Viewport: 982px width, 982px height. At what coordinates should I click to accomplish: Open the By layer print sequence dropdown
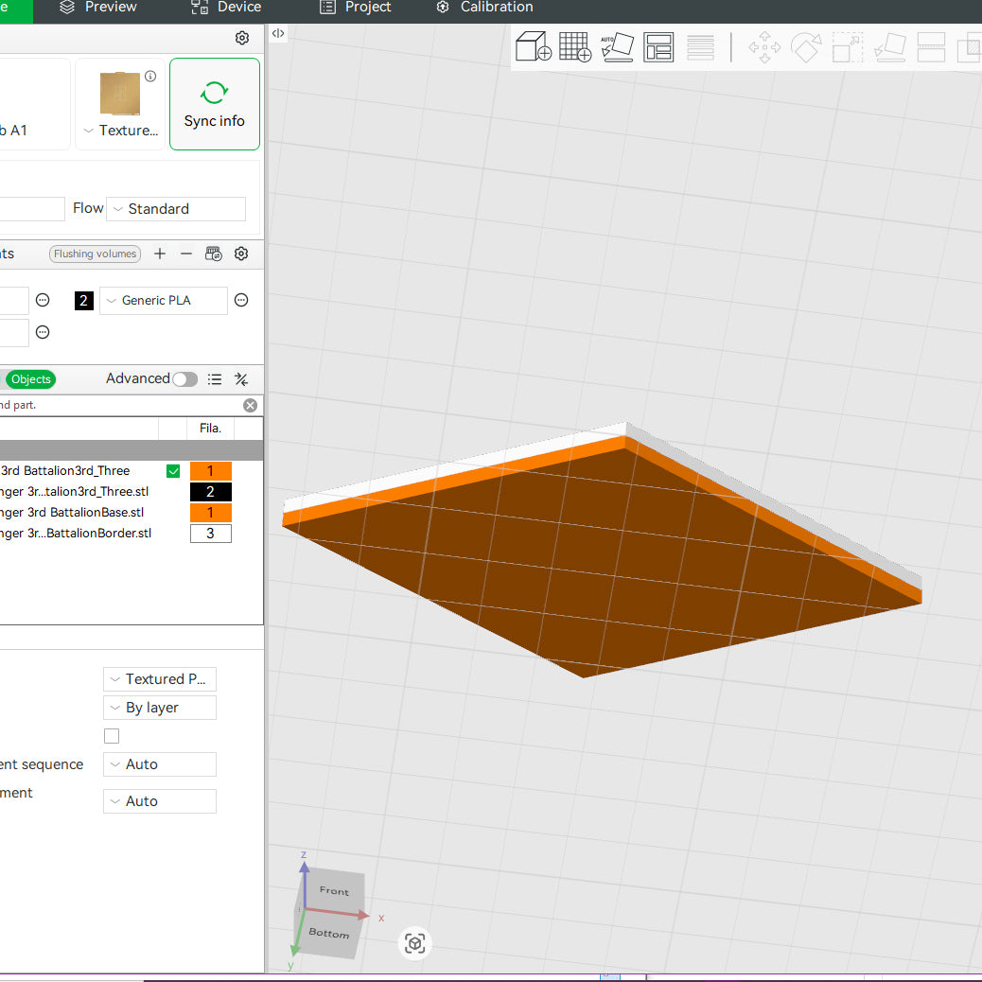[160, 708]
